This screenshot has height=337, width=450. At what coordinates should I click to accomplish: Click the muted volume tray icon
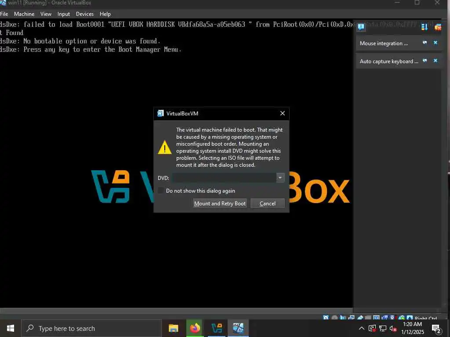pos(393,328)
